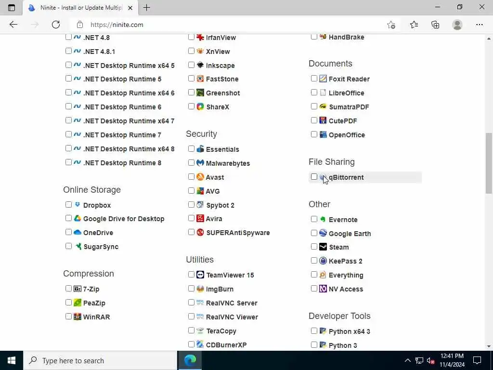The width and height of the screenshot is (493, 370).
Task: Click the KeePass 2 icon
Action: pyautogui.click(x=323, y=261)
